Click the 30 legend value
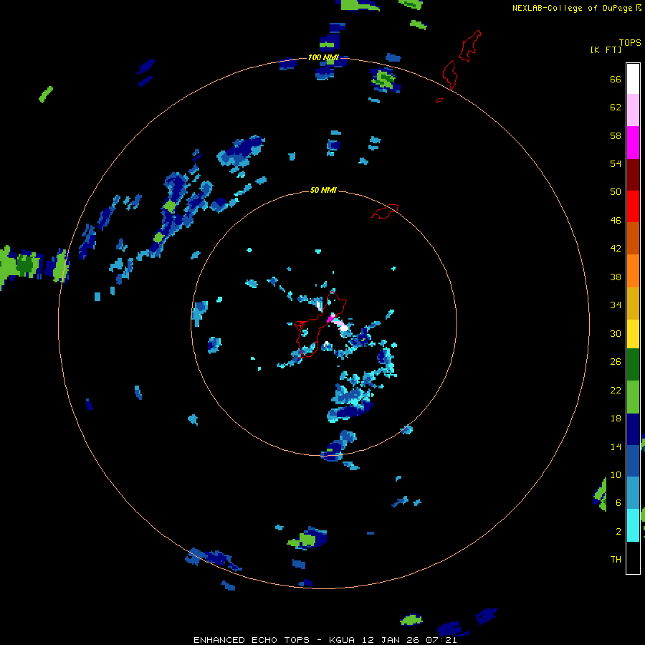Viewport: 645px width, 645px height. pos(616,333)
